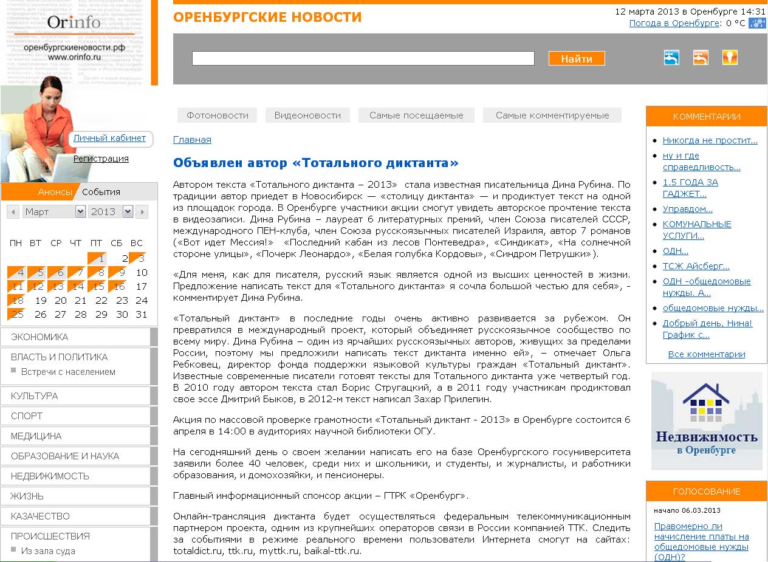Click the Главная breadcrumb link
This screenshot has width=768, height=562.
click(x=192, y=140)
